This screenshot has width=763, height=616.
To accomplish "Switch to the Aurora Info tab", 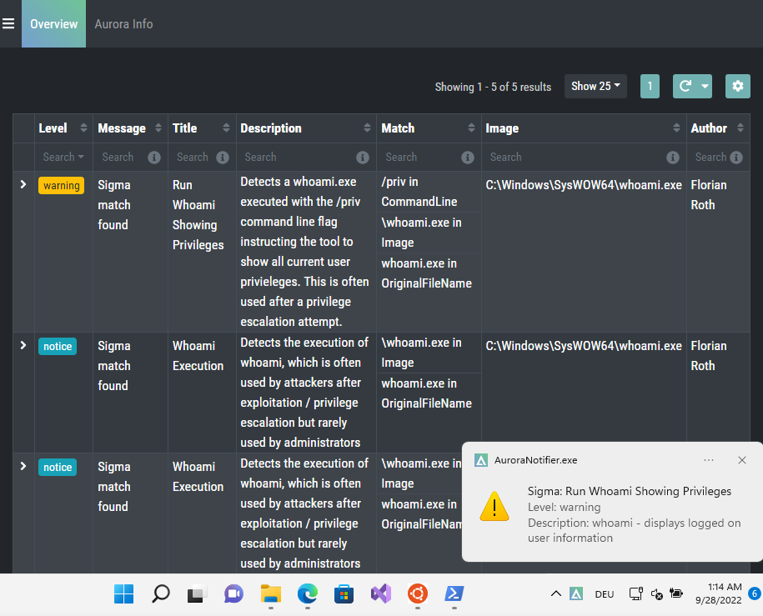I will pyautogui.click(x=123, y=24).
